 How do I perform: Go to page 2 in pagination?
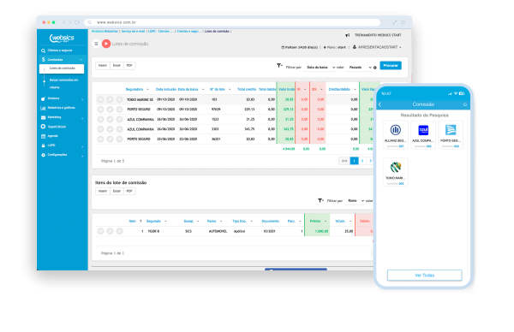point(362,161)
